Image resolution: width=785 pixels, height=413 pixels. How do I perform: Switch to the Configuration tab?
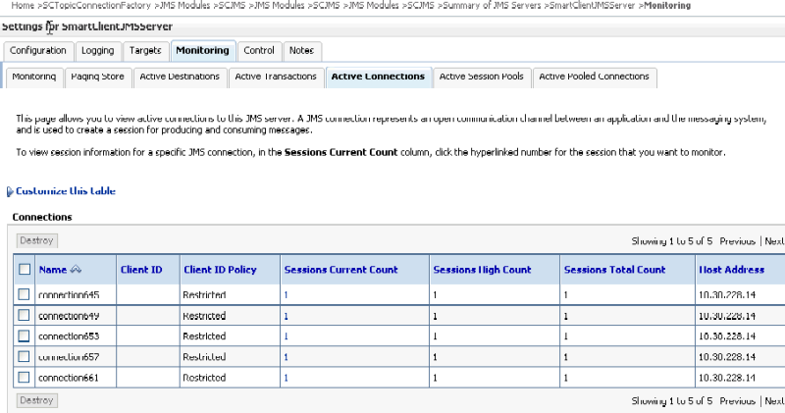point(38,50)
